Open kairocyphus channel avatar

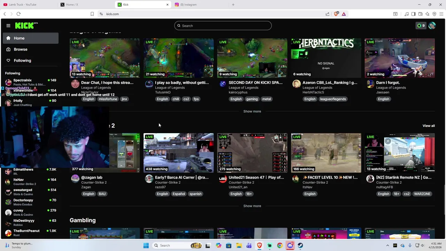tap(223, 84)
